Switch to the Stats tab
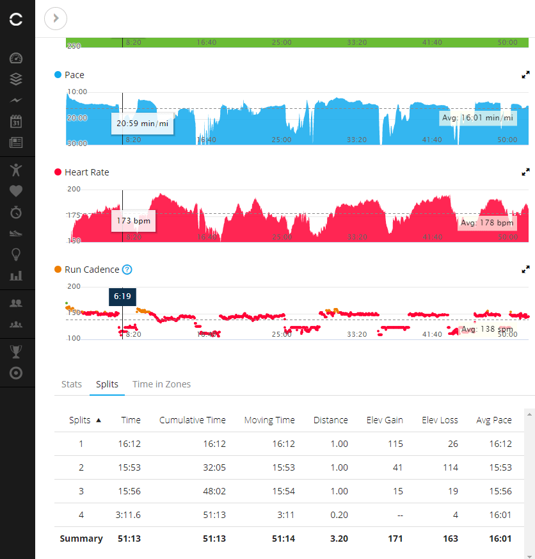Image resolution: width=535 pixels, height=559 pixels. pyautogui.click(x=72, y=384)
